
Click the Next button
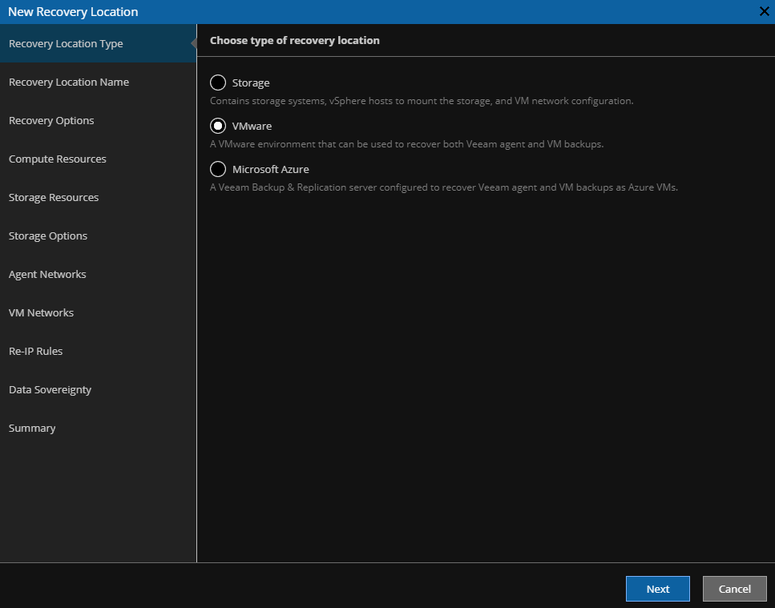[x=658, y=589]
